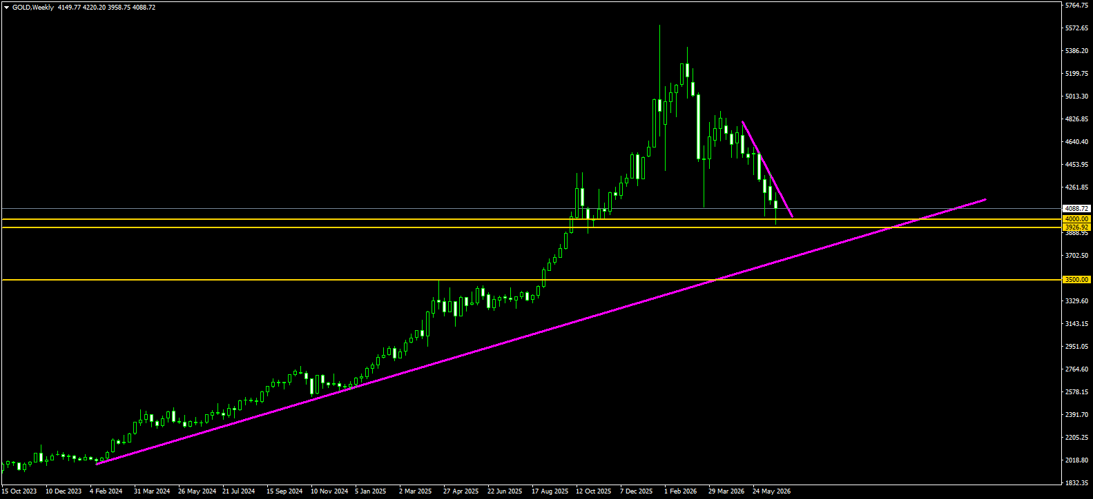Click the 2391.70 price scale value
Screen dimensions: 1093x499
click(x=1077, y=415)
